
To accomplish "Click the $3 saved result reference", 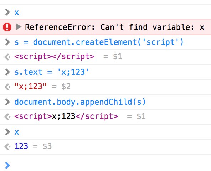I will pyautogui.click(x=47, y=146).
